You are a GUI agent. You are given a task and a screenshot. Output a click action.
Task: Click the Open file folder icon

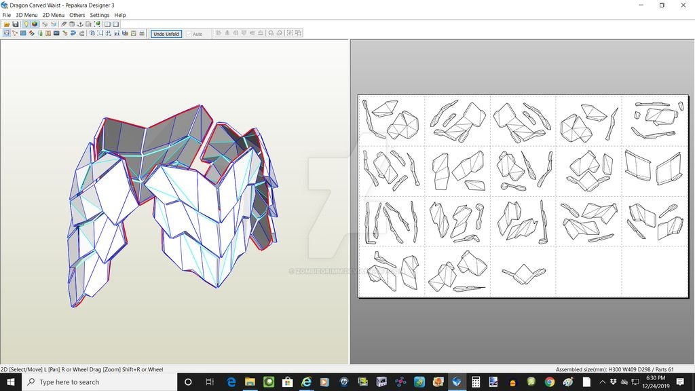pos(7,24)
